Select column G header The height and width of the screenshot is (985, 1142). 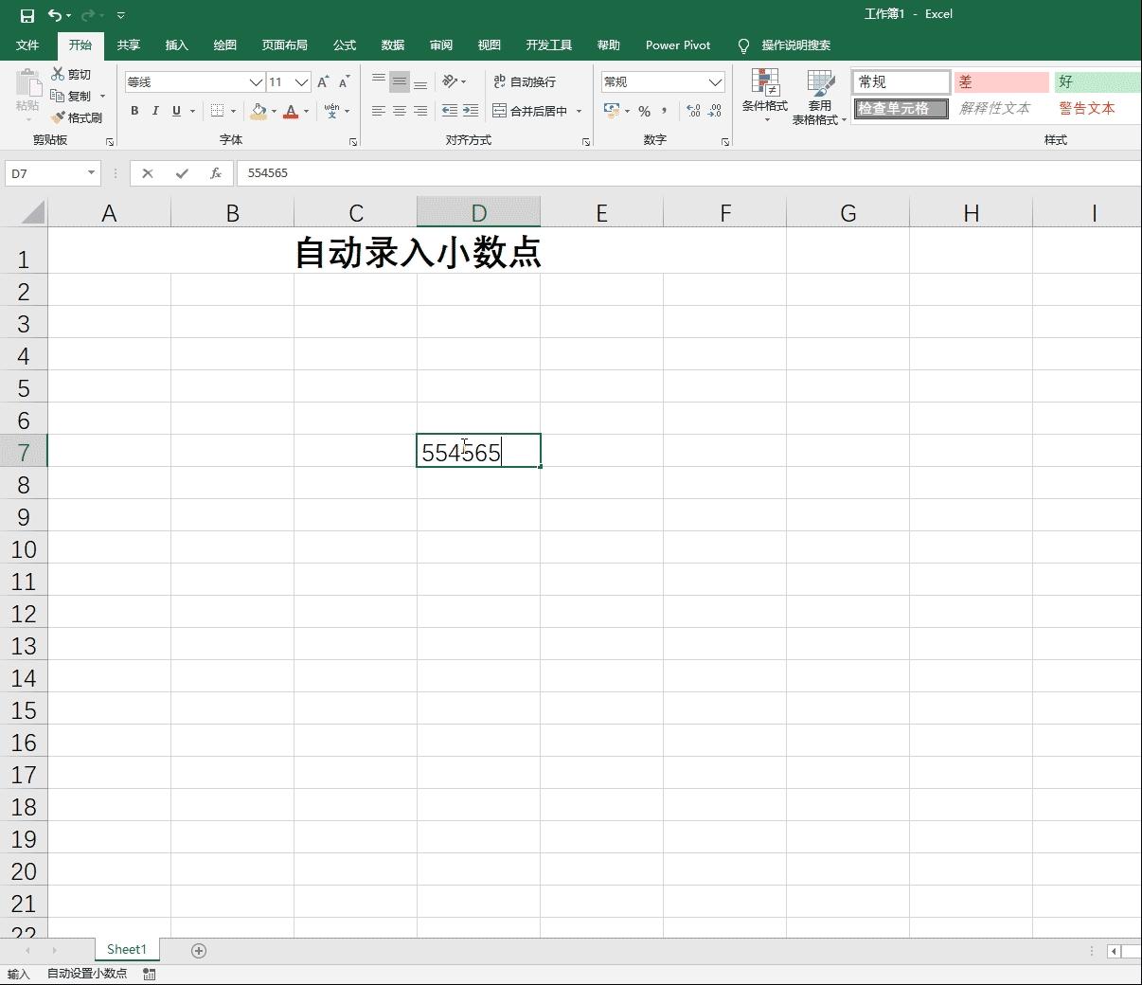click(x=848, y=213)
